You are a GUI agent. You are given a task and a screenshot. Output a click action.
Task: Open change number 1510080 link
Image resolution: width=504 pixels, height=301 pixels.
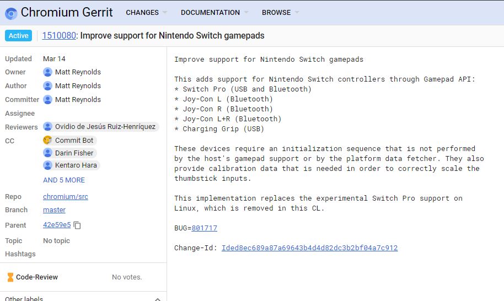[x=59, y=36]
